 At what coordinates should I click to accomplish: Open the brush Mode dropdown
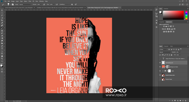pyautogui.click(x=25, y=5)
